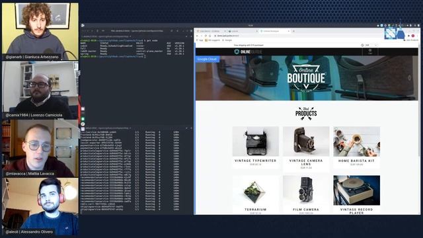This screenshot has width=423, height=238.
Task: Select Mattia Lavacca's video tile
Action: click(x=40, y=148)
